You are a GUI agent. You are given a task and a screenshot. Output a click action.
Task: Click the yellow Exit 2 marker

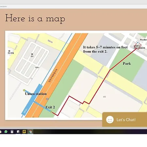coord(51,112)
